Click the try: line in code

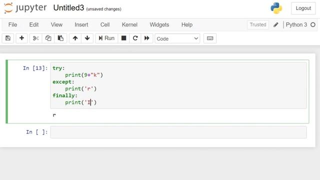pyautogui.click(x=58, y=68)
